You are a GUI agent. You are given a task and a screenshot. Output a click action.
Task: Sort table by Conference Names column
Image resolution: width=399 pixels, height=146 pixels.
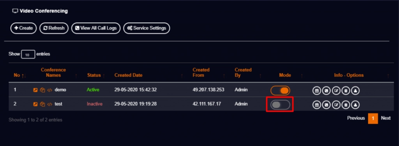53,72
